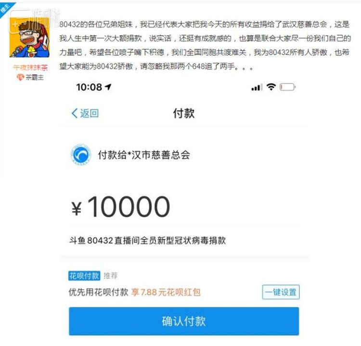Confirm payment with 确认付款 button
Viewport: 361px width, 346px height.
(184, 321)
